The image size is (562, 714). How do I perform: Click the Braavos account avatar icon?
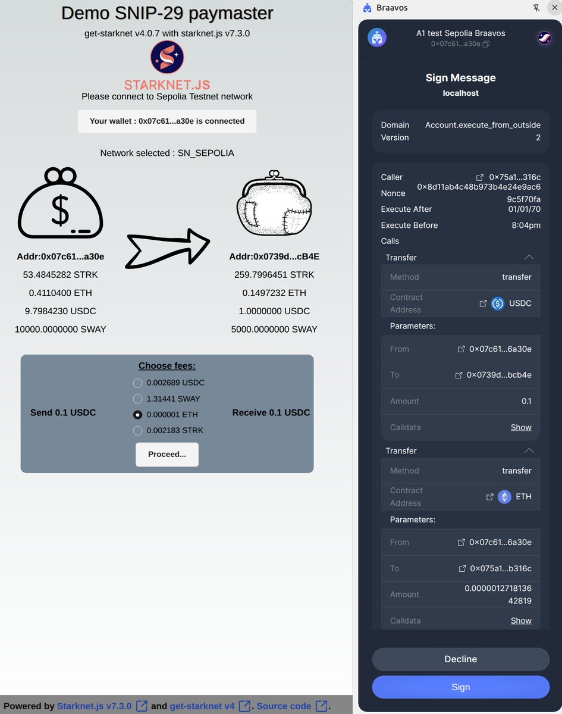pyautogui.click(x=377, y=37)
